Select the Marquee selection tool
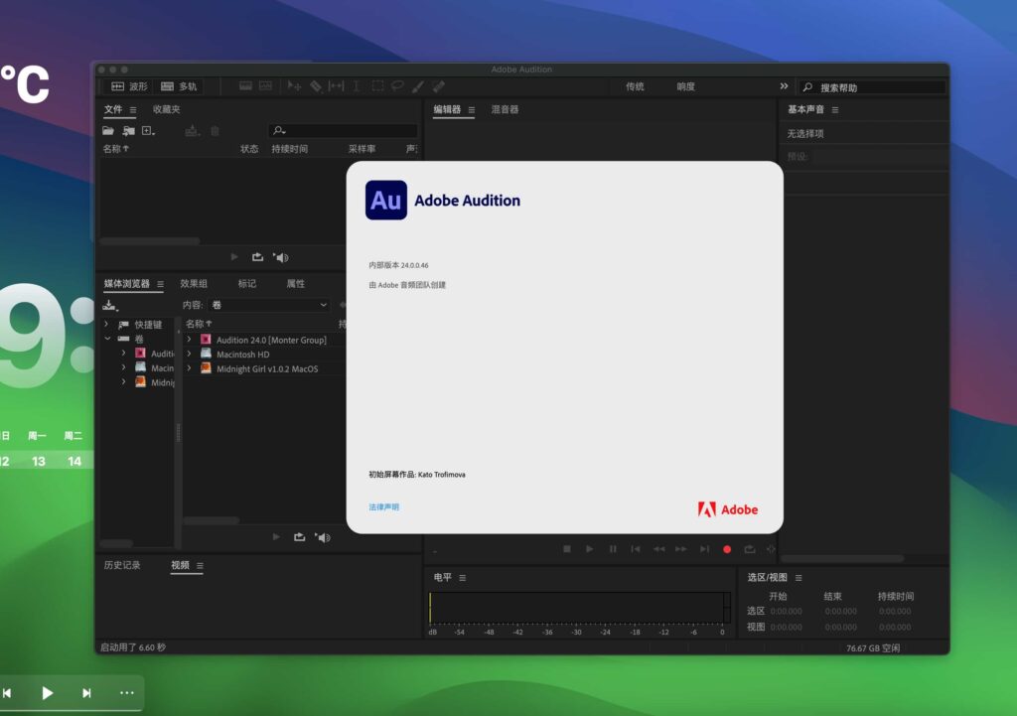1017x716 pixels. coord(376,86)
